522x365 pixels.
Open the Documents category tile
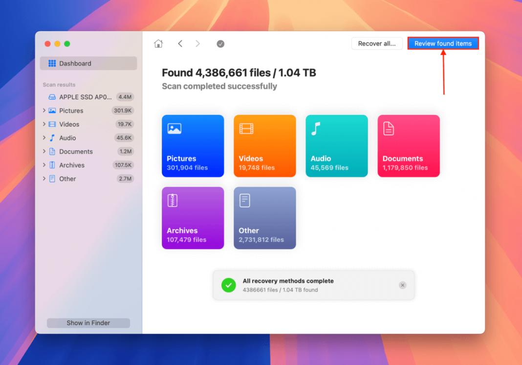pos(408,145)
